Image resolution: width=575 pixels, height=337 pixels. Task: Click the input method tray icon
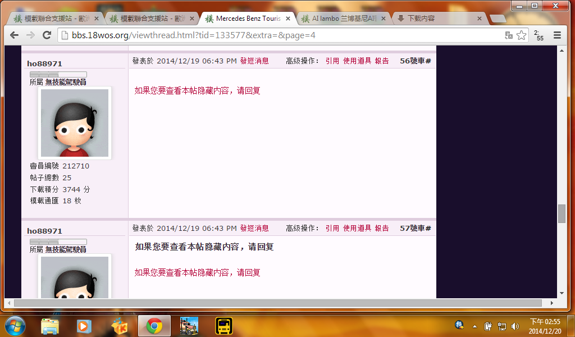click(459, 325)
